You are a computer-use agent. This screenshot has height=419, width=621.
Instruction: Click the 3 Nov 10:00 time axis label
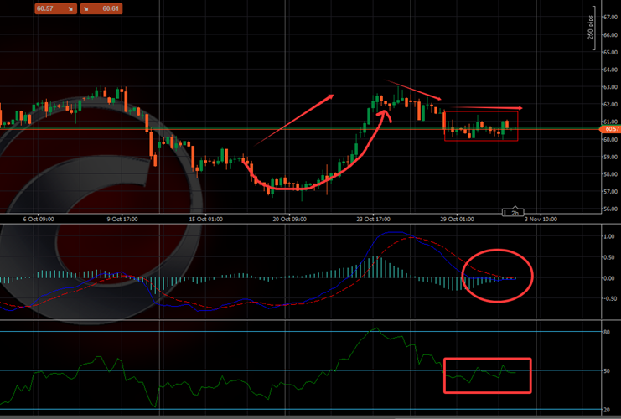(x=542, y=219)
